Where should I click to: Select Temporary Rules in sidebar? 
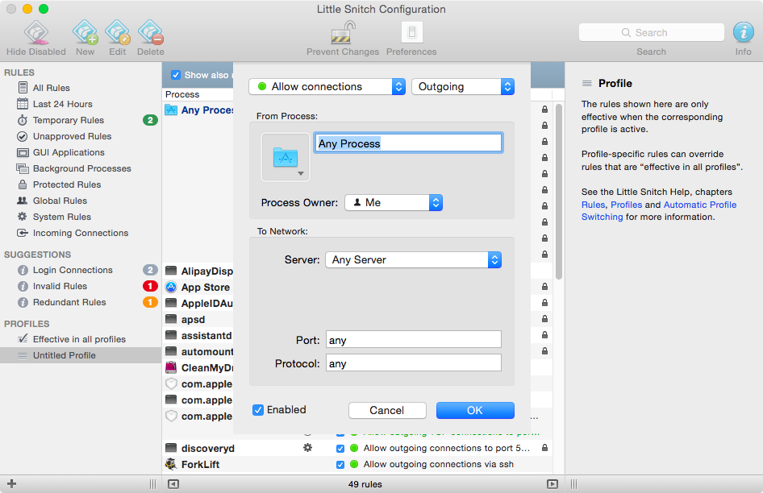coord(68,120)
